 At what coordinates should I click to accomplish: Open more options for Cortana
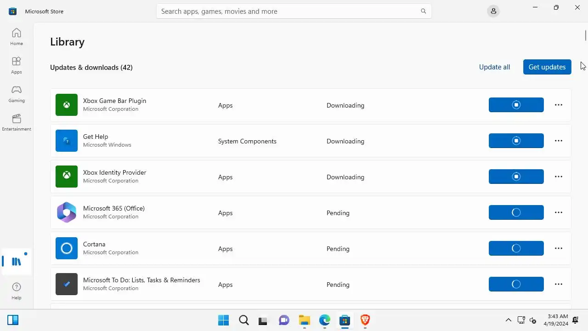(559, 248)
